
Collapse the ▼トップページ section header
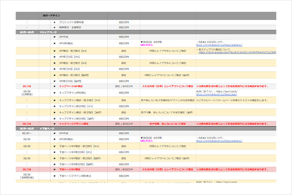48,32
